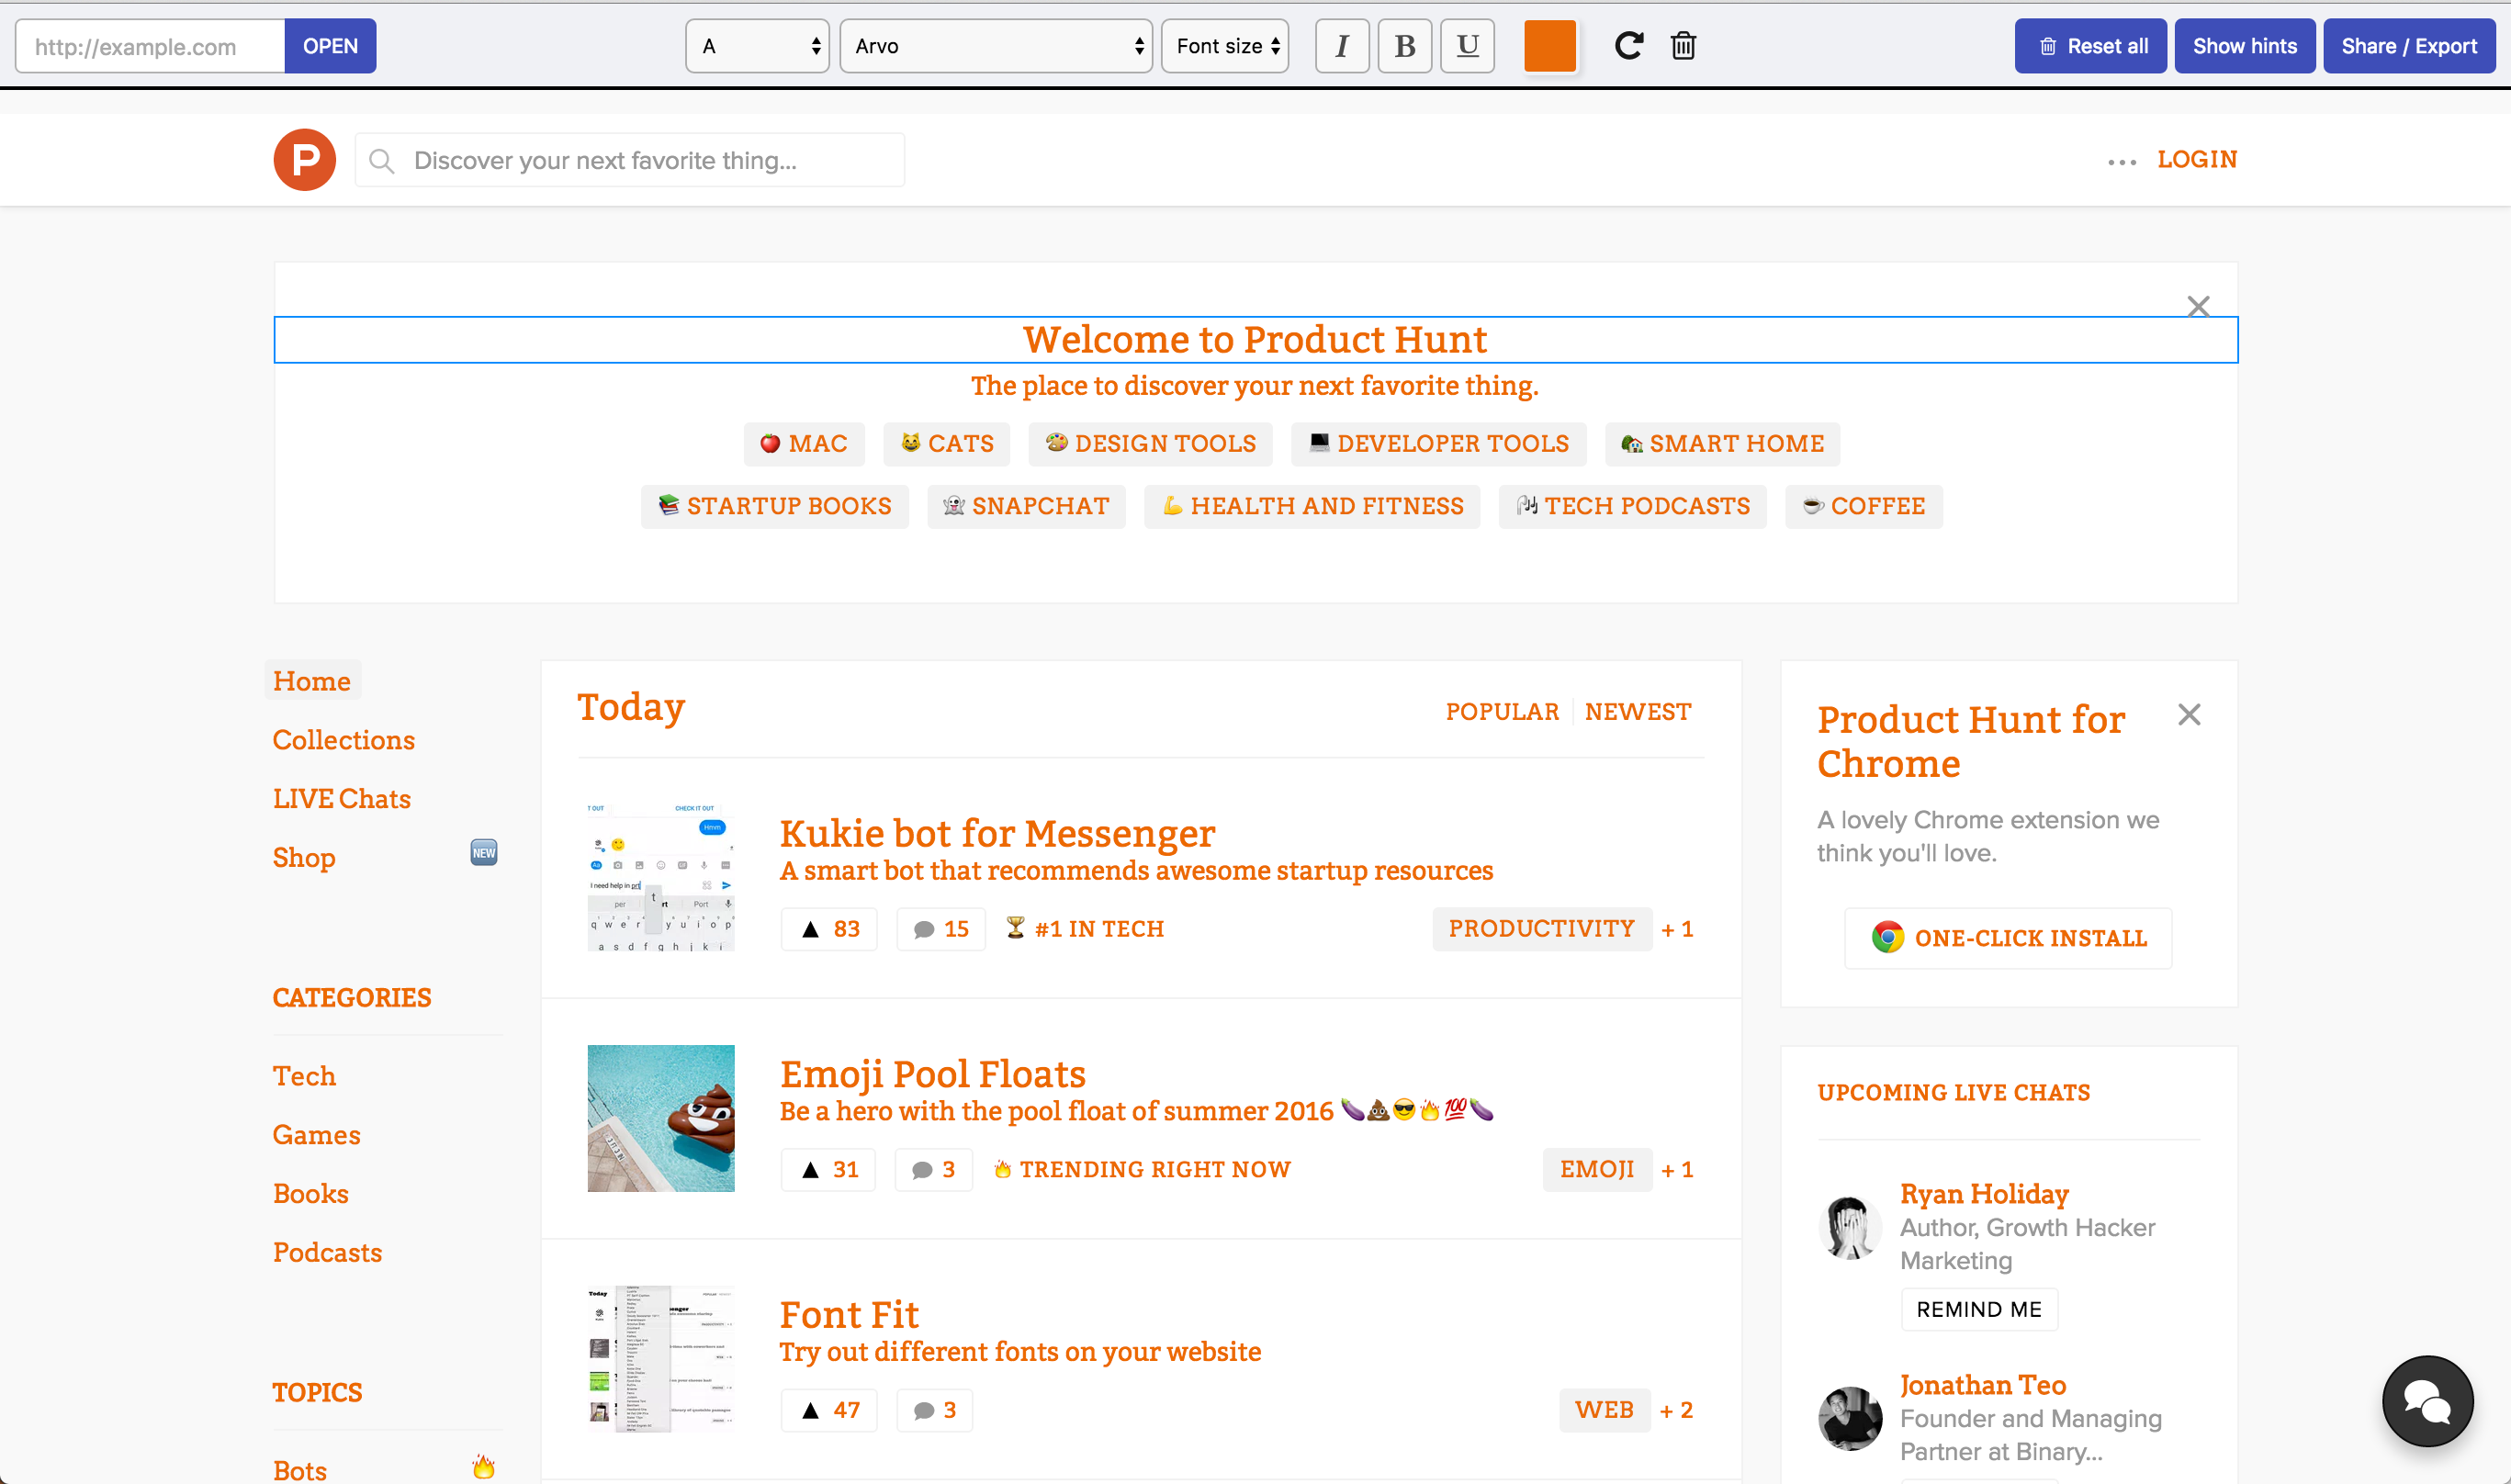Click the Product Hunt P logo
This screenshot has width=2511, height=1484.
click(x=304, y=159)
